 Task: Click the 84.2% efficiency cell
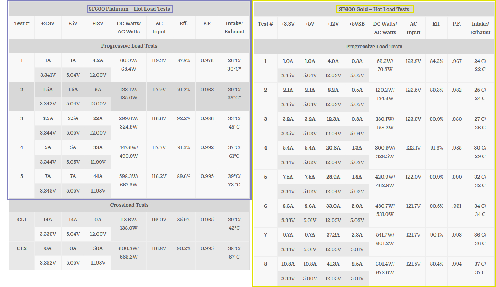point(436,61)
